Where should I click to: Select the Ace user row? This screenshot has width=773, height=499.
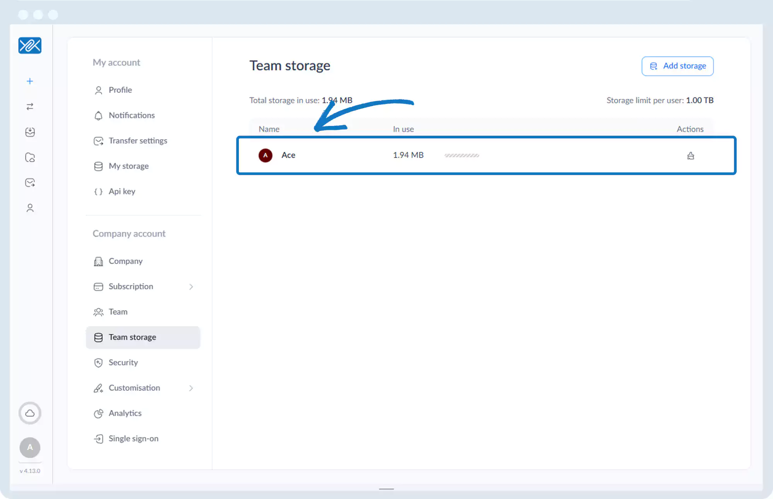(x=288, y=155)
